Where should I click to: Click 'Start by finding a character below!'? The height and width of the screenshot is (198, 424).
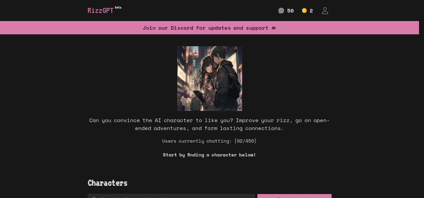(209, 155)
